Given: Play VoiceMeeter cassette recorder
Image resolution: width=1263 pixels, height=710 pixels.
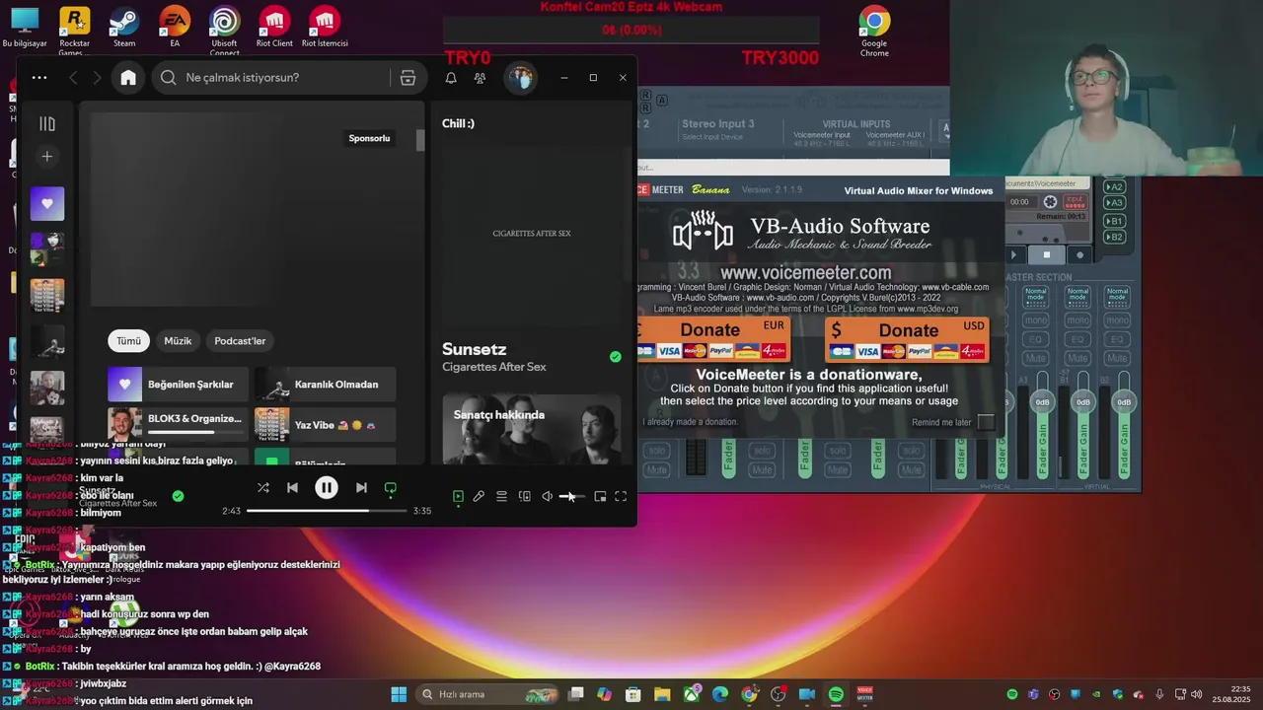Looking at the screenshot, I should tap(1014, 255).
